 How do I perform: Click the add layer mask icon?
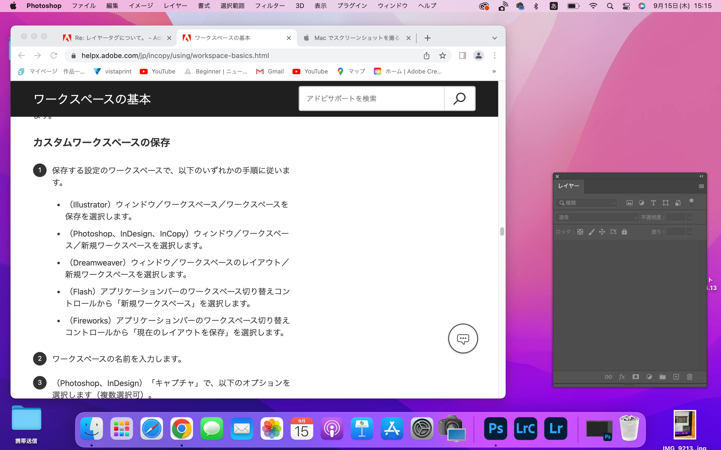coord(635,377)
